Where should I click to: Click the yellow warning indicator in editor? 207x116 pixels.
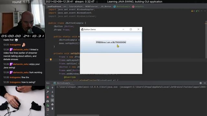[x=193, y=11]
